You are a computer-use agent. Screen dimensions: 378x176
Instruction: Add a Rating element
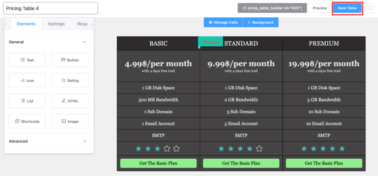pyautogui.click(x=70, y=80)
